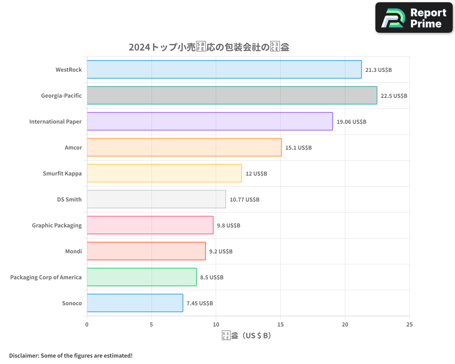Screen dimensions: 455x364
Task: Select the Sonoco blue bar
Action: pos(134,303)
